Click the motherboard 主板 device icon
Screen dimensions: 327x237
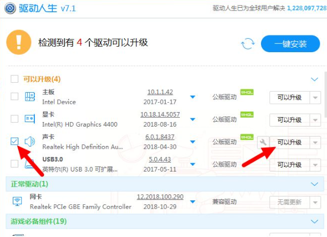[30, 97]
